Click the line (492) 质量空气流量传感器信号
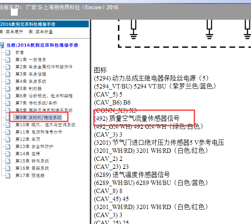Screen dimensions: 251x224 pyautogui.click(x=137, y=118)
